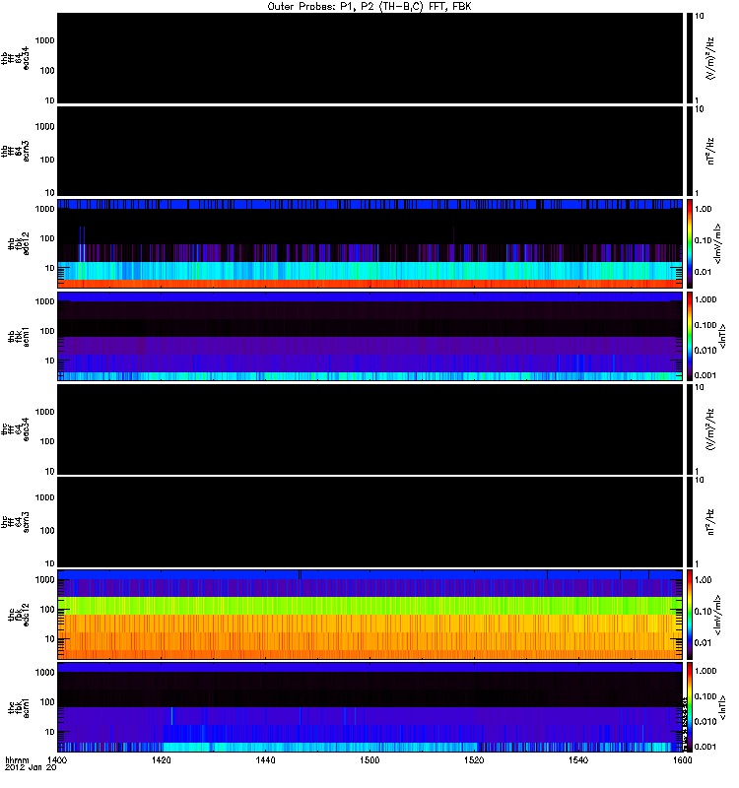This screenshot has height=788, width=739.
Task: Click the 1520 time axis label
Action: (474, 759)
